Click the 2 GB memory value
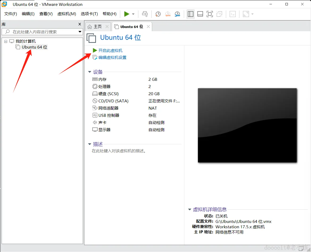This screenshot has height=252, width=311. pos(153,79)
